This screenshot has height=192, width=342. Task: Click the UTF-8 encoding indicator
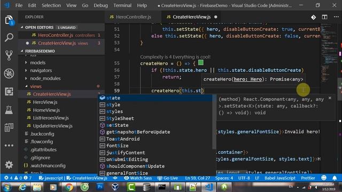click(x=244, y=178)
